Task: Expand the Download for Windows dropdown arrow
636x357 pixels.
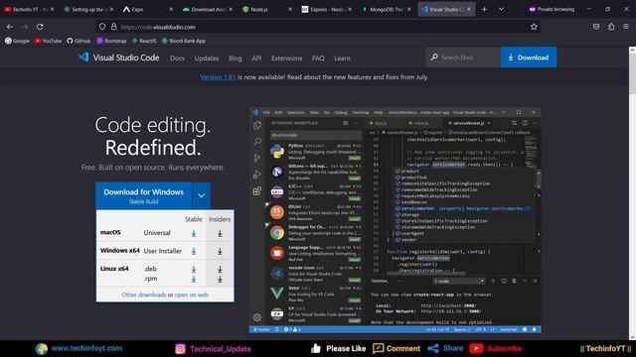Action: 201,195
